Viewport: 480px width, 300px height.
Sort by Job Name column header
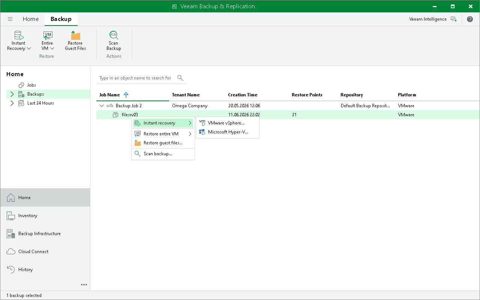click(x=109, y=95)
